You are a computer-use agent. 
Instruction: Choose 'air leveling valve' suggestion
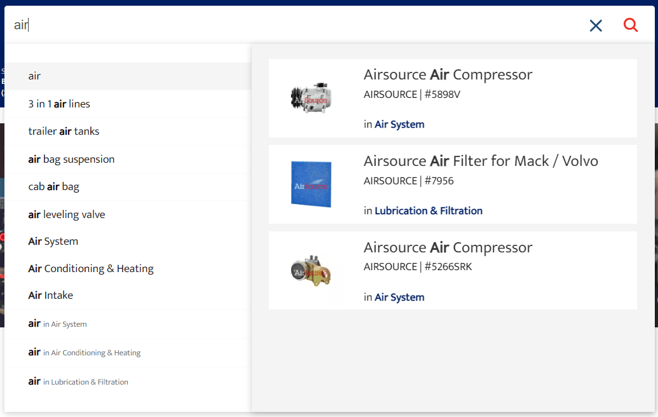pyautogui.click(x=65, y=214)
